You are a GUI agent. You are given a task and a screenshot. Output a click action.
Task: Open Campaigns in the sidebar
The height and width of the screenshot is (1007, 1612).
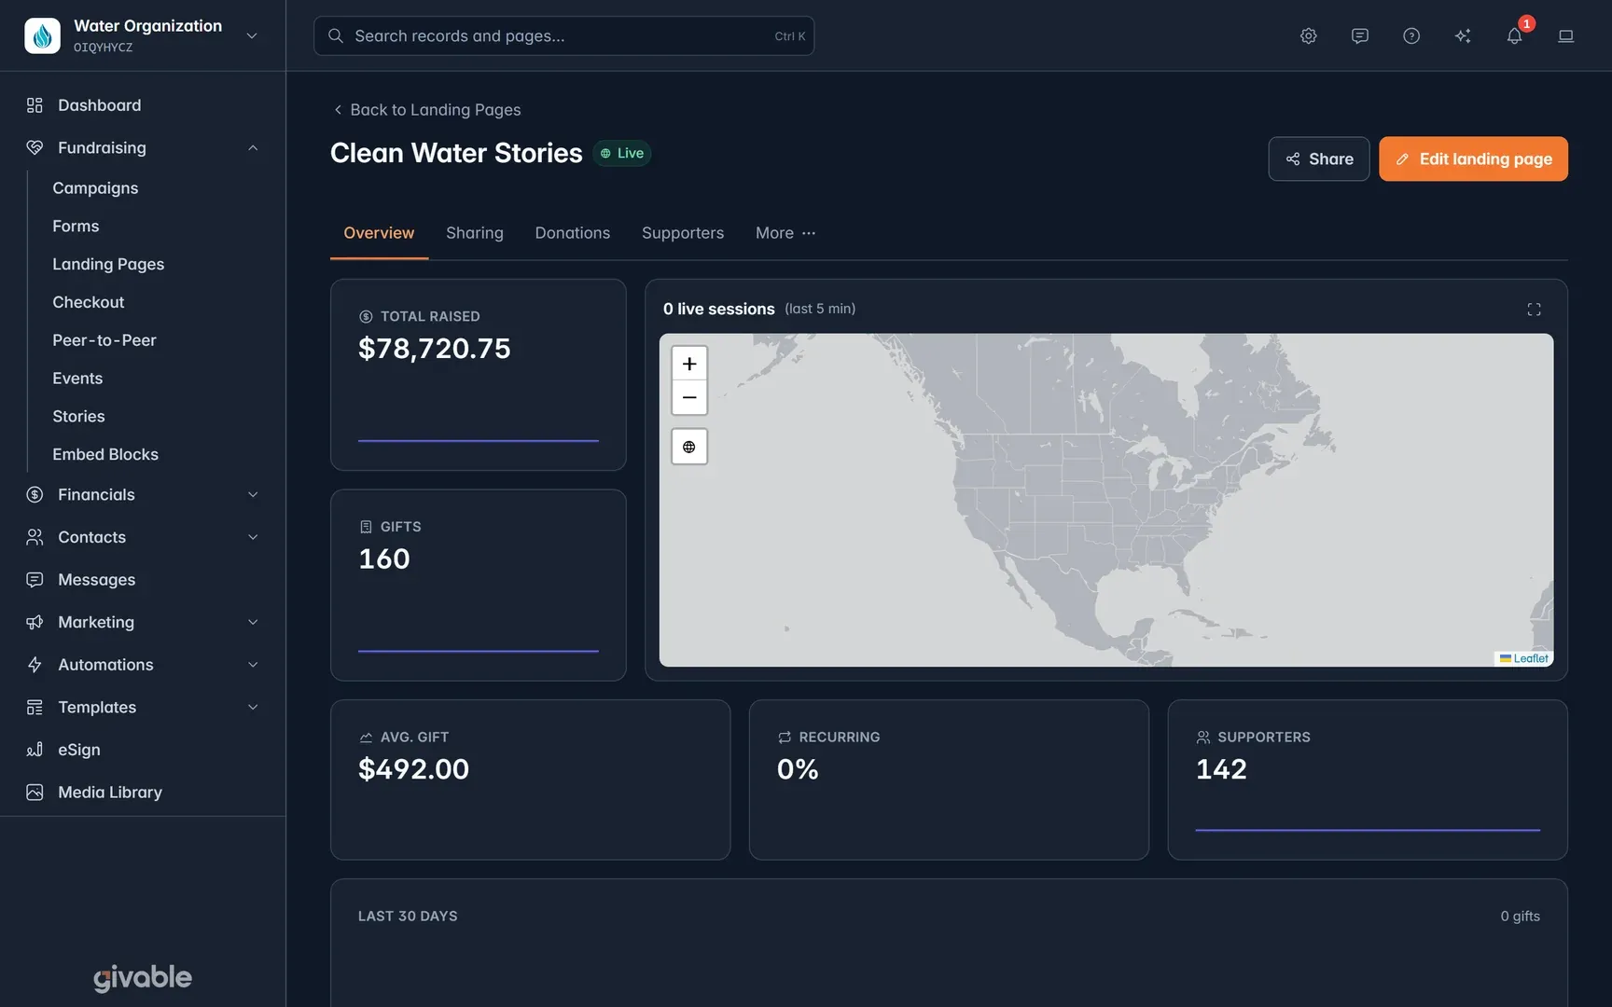point(95,187)
